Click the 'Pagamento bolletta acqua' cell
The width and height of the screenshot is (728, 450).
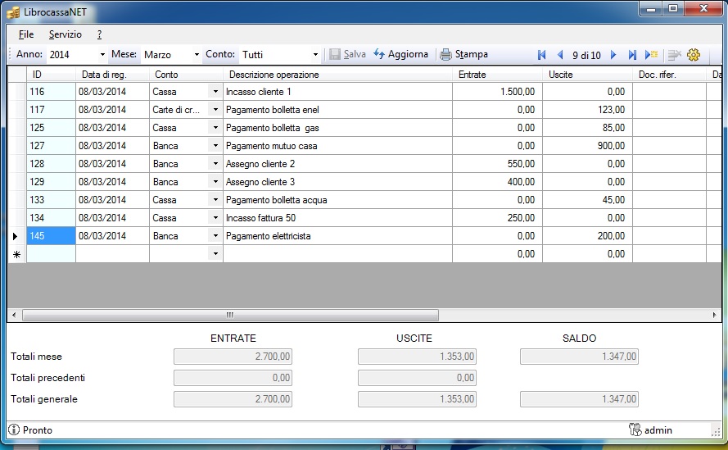coord(337,200)
